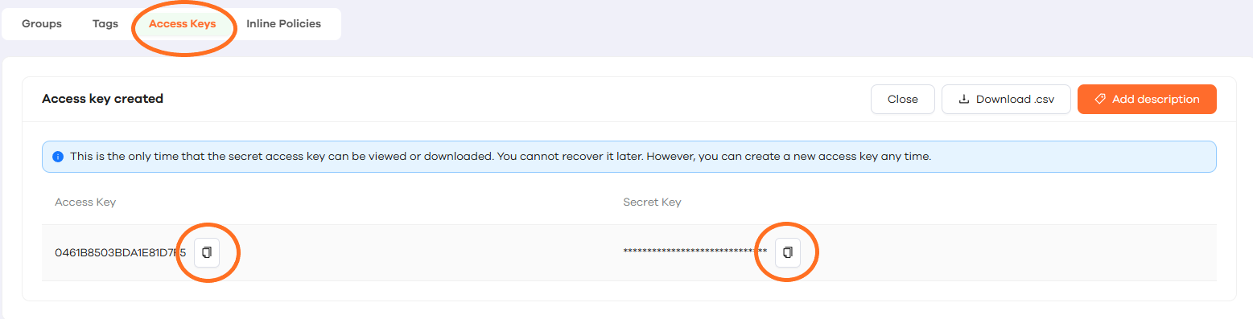This screenshot has height=319, width=1253.
Task: Close the access key created panel
Action: pyautogui.click(x=903, y=100)
